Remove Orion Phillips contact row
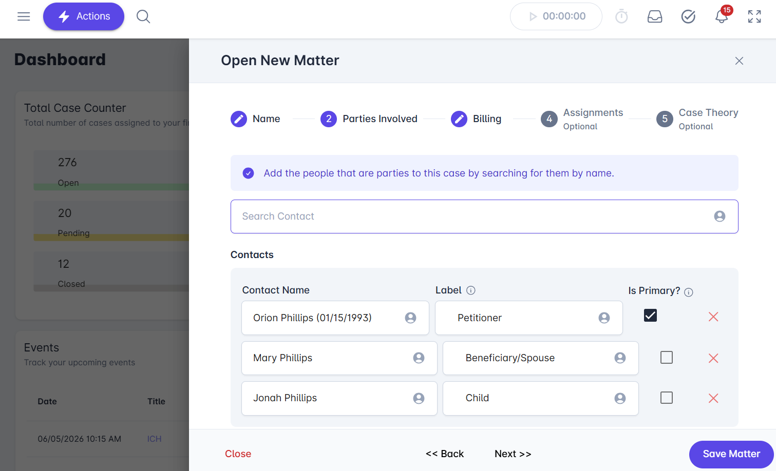 click(x=713, y=317)
